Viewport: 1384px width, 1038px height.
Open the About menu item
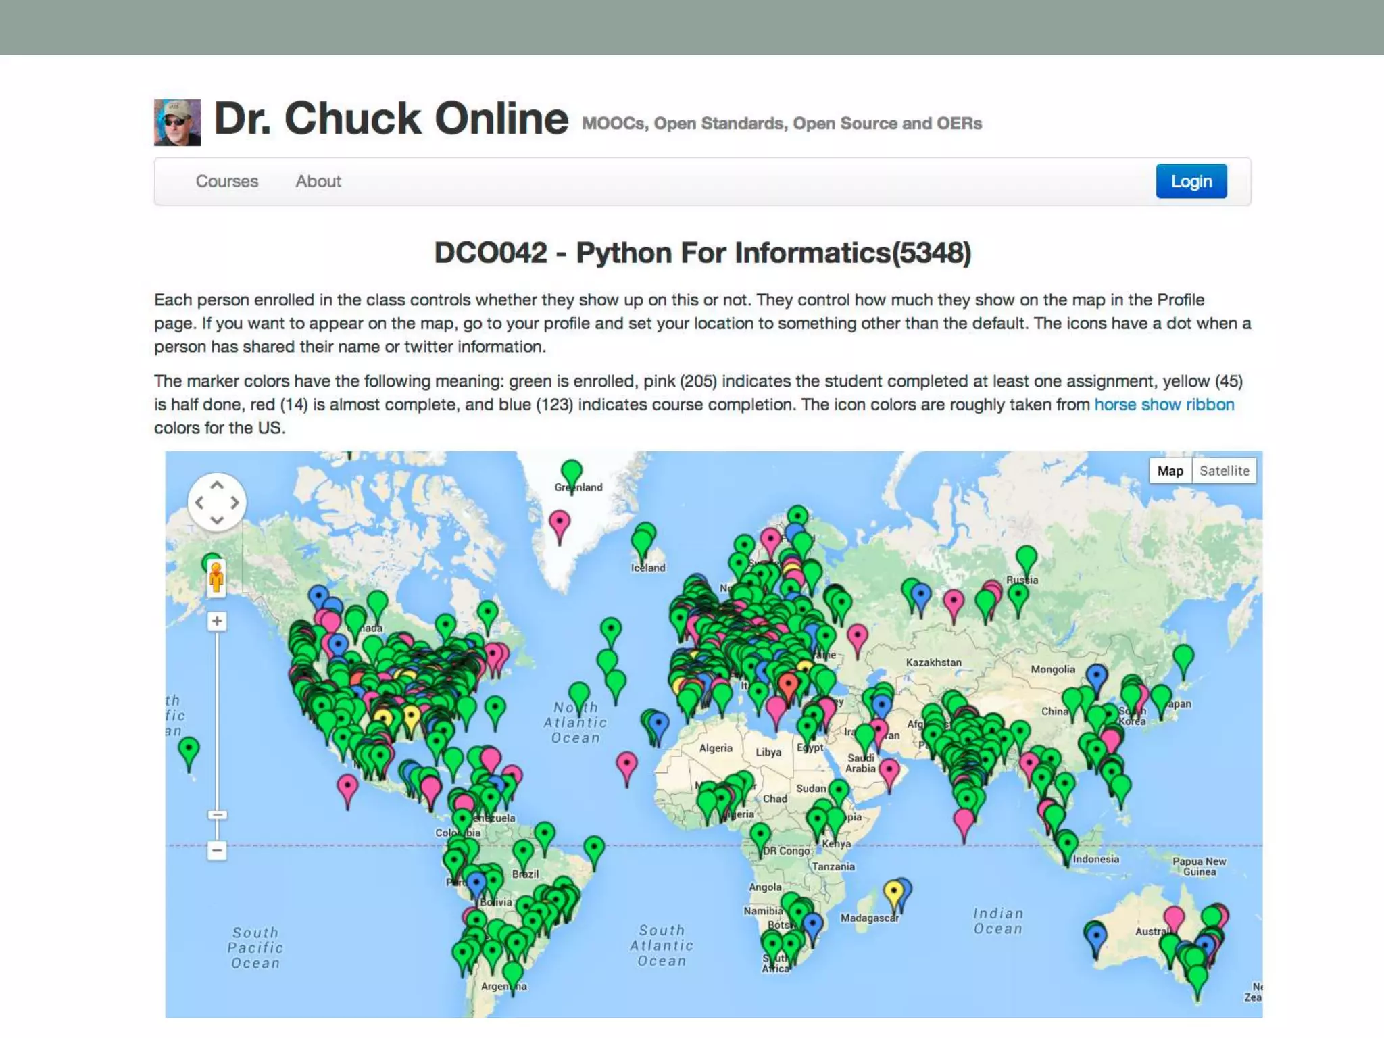click(x=318, y=181)
